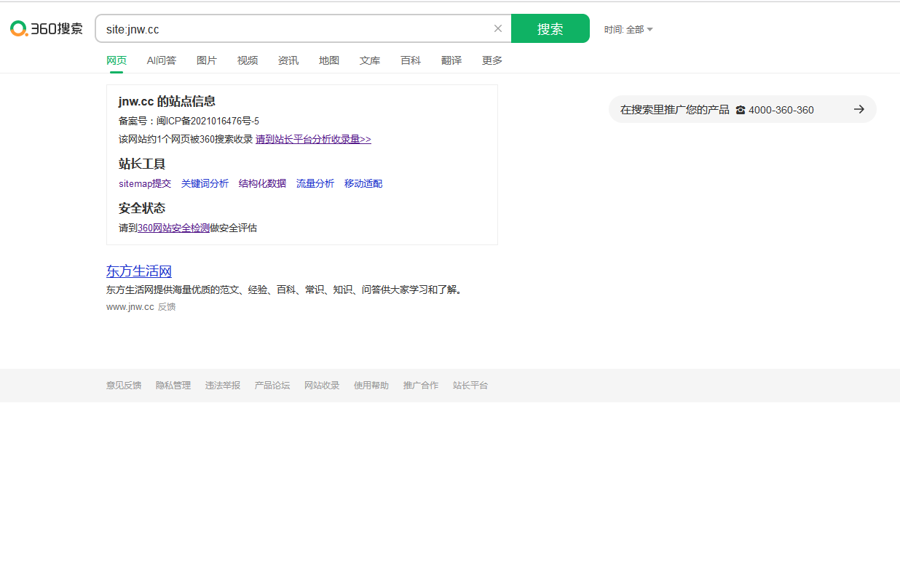Screen dimensions: 900x566
Task: Click 反馈 next to the result URL
Action: [167, 307]
